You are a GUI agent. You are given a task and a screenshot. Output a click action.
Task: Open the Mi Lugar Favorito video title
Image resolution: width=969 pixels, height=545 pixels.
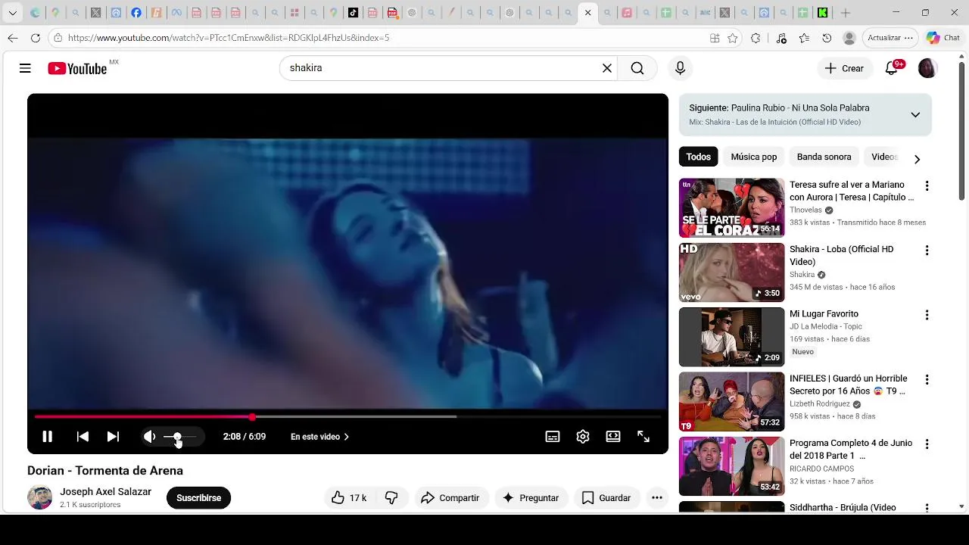824,314
